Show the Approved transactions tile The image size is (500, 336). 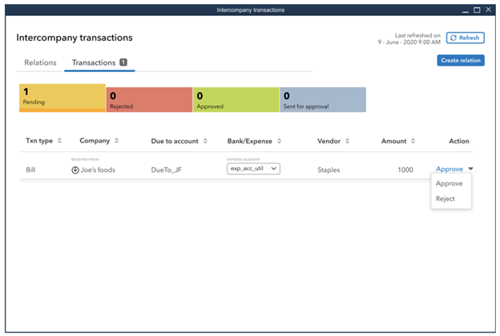point(236,99)
